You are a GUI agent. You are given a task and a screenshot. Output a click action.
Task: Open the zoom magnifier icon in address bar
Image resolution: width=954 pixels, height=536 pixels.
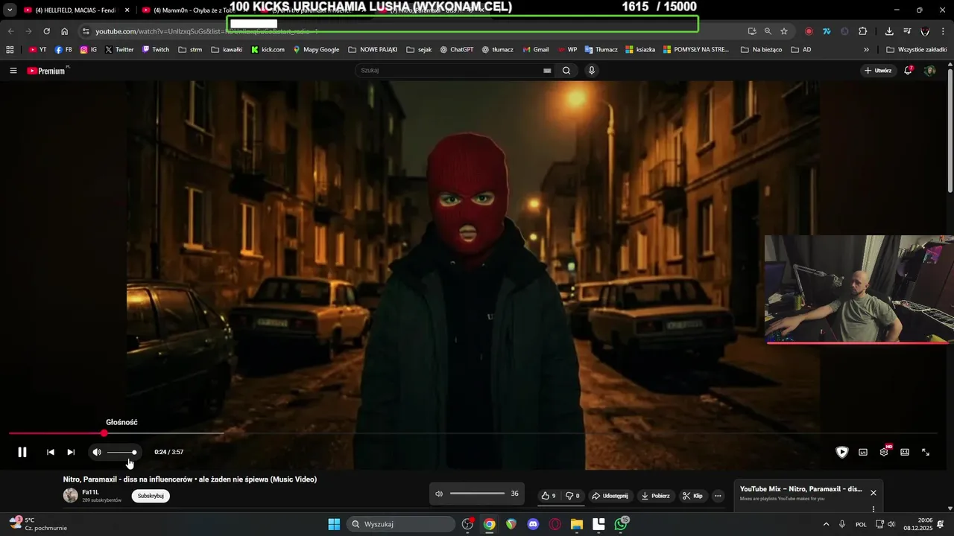coord(768,31)
